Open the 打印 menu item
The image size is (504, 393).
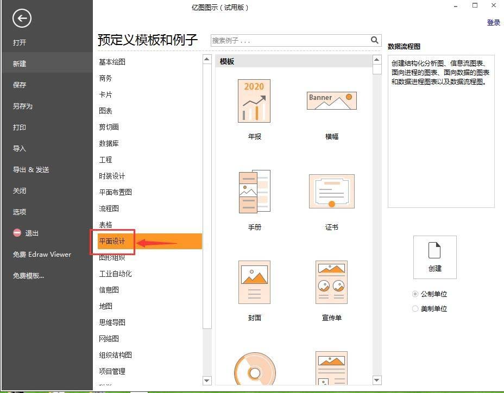[x=20, y=127]
